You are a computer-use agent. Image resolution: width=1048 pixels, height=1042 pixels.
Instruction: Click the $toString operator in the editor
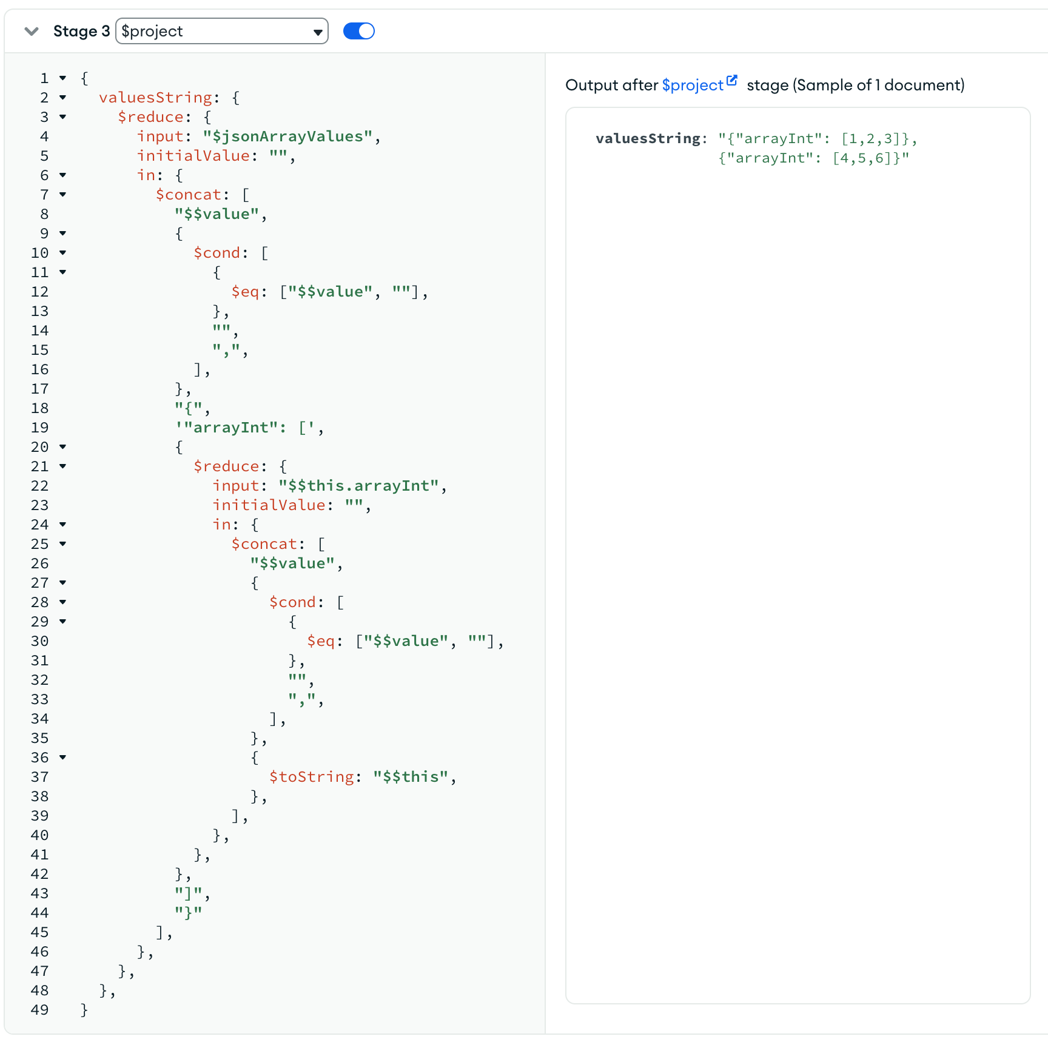pos(311,777)
